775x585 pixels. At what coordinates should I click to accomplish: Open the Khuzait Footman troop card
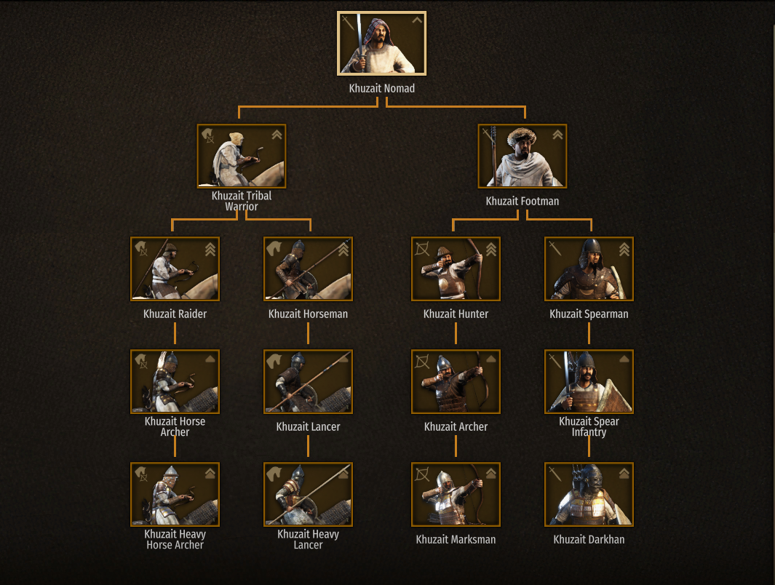pos(522,156)
